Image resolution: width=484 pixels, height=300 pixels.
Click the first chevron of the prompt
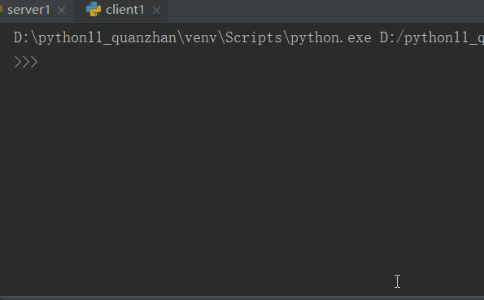pos(18,62)
